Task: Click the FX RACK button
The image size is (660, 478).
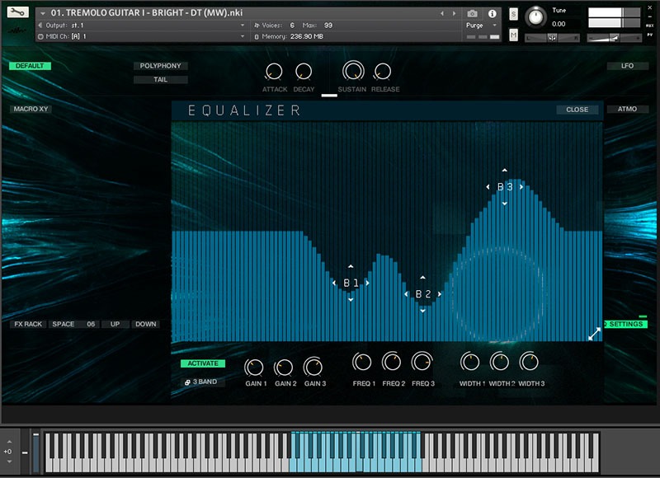Action: tap(27, 324)
